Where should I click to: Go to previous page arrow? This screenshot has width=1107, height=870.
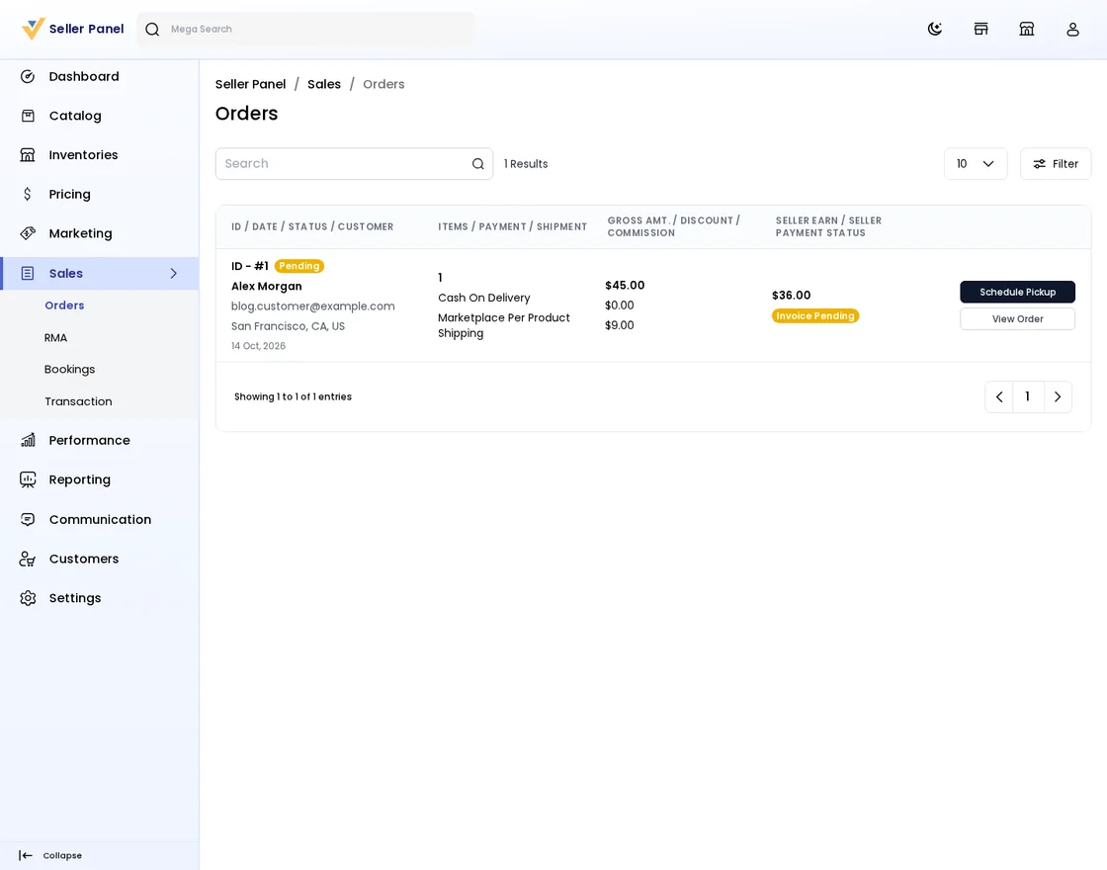999,396
